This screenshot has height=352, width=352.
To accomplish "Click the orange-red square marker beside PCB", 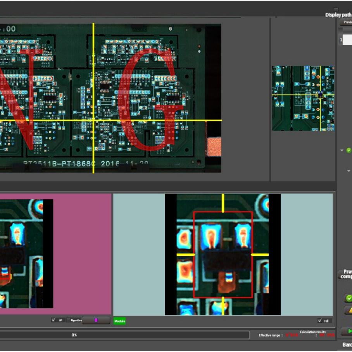I will point(214,147).
